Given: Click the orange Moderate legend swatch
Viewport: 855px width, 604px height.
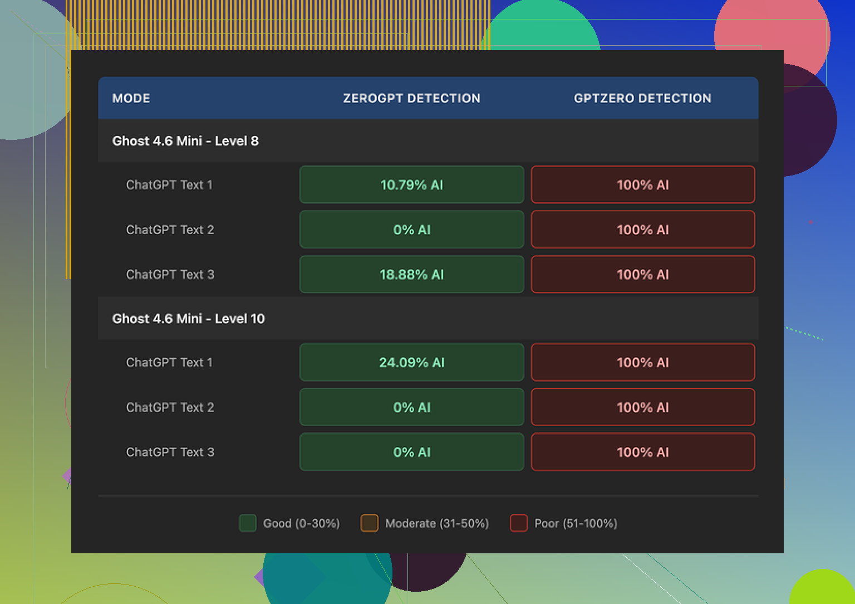Looking at the screenshot, I should pos(370,523).
